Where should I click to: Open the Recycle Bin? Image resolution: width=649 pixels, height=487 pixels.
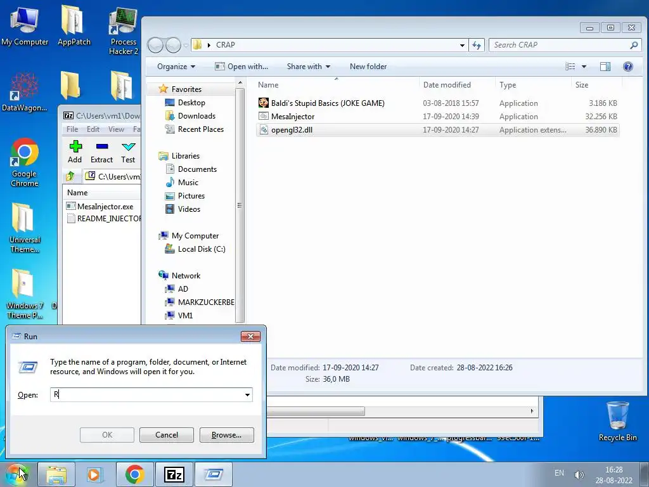pyautogui.click(x=617, y=421)
